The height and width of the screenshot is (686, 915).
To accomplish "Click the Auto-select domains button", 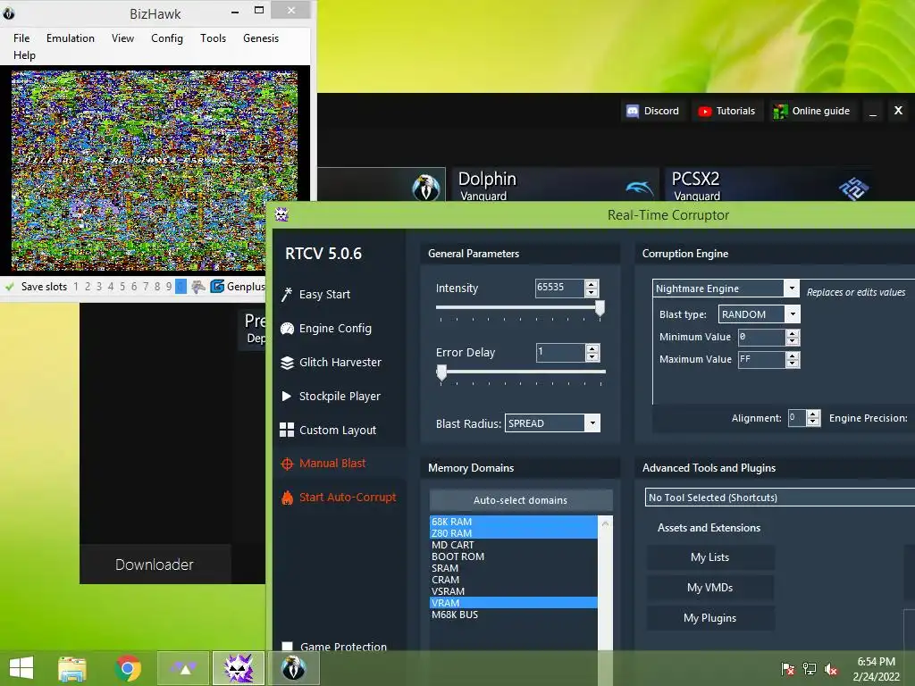I will [x=521, y=500].
